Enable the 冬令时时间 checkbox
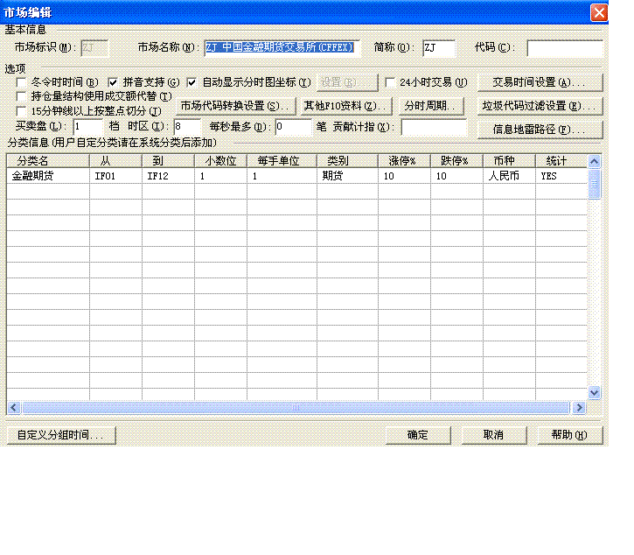Screen dimensions: 634x555 (22, 82)
